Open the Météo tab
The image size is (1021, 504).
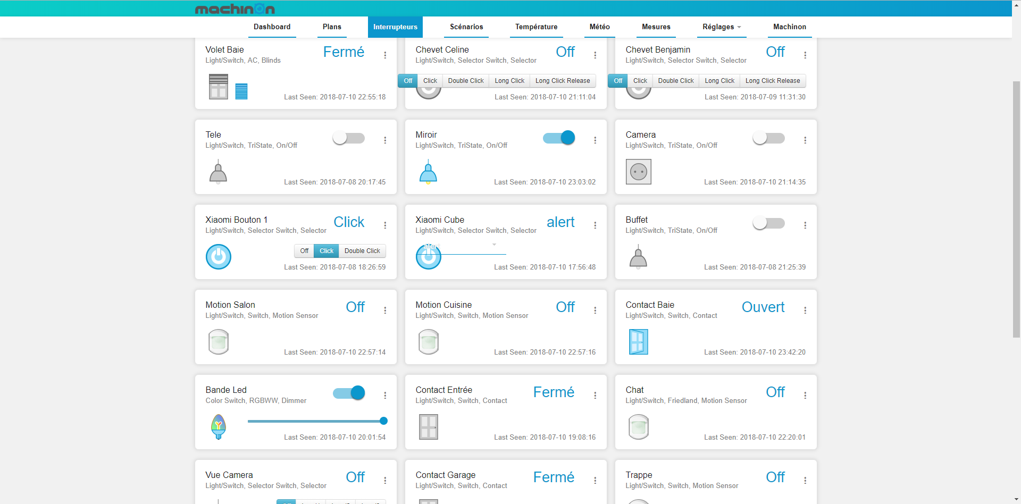pos(599,27)
